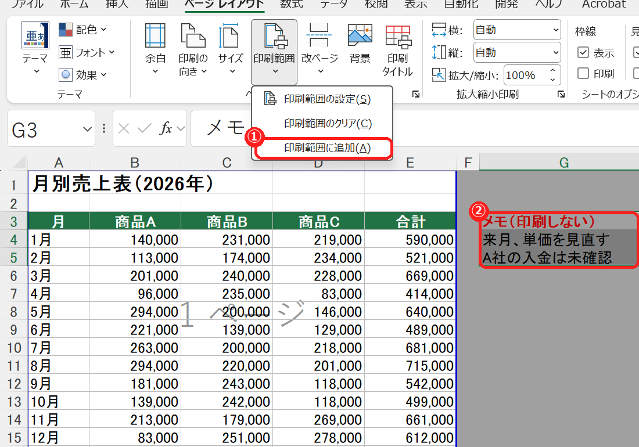
Task: Open the サイズ paper size menu
Action: tap(230, 49)
